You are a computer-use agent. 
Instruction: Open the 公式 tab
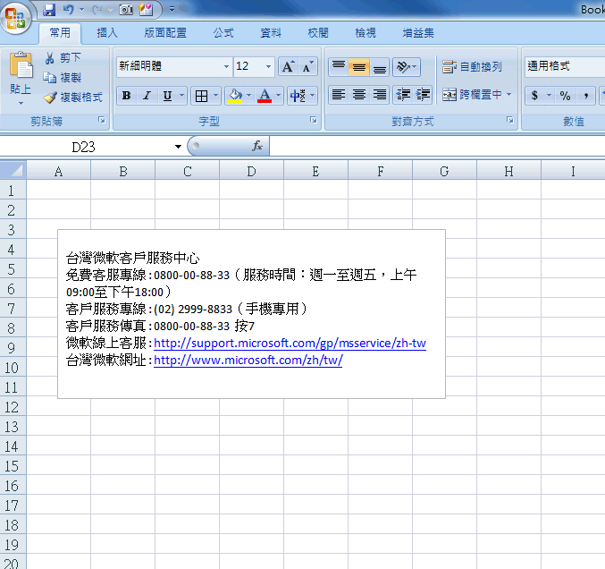tap(223, 33)
